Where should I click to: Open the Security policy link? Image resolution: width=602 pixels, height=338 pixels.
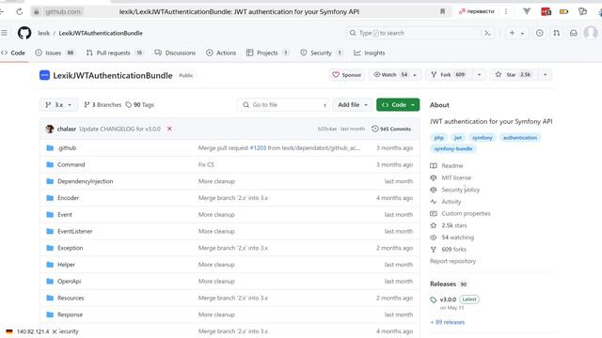coord(460,190)
